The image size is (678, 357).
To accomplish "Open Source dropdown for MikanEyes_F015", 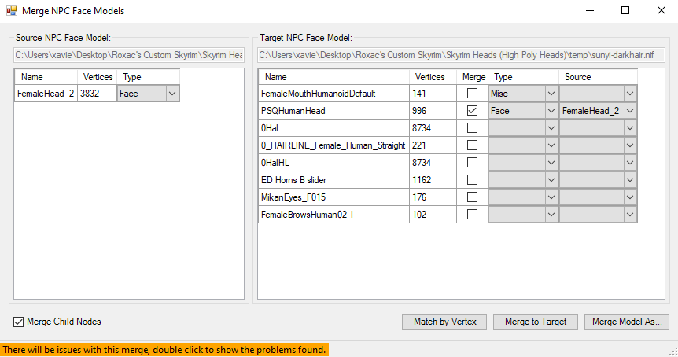I will click(x=598, y=197).
